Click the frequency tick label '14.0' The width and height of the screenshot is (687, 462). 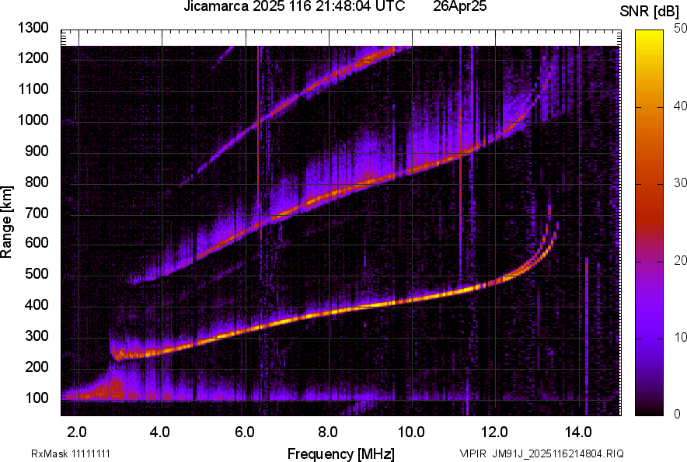(578, 432)
